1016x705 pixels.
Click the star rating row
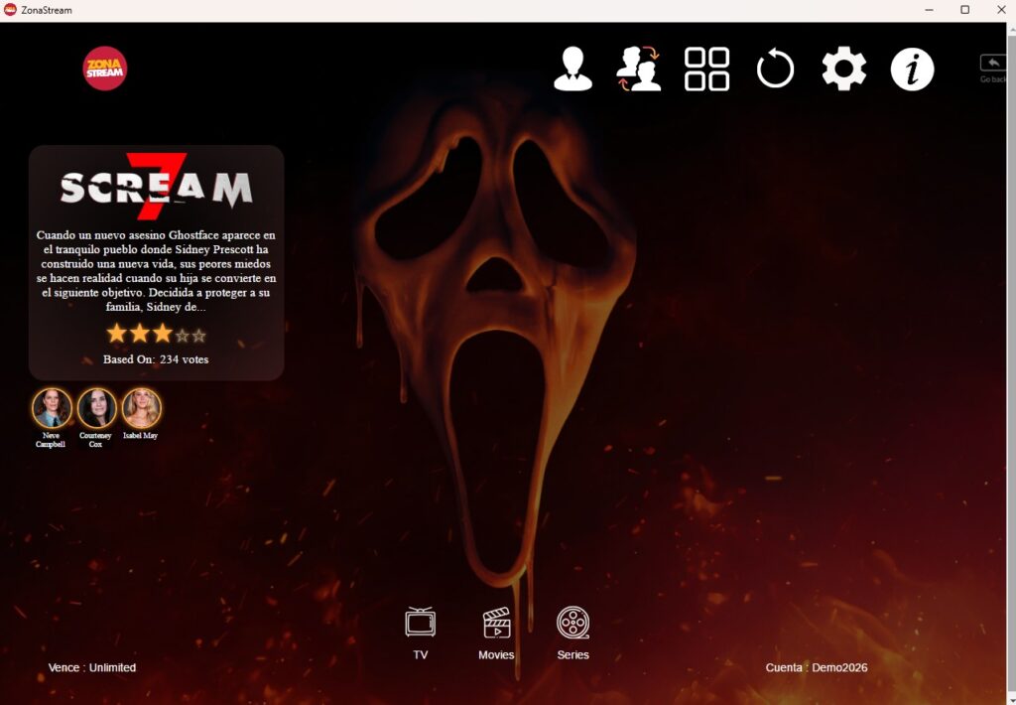point(157,335)
